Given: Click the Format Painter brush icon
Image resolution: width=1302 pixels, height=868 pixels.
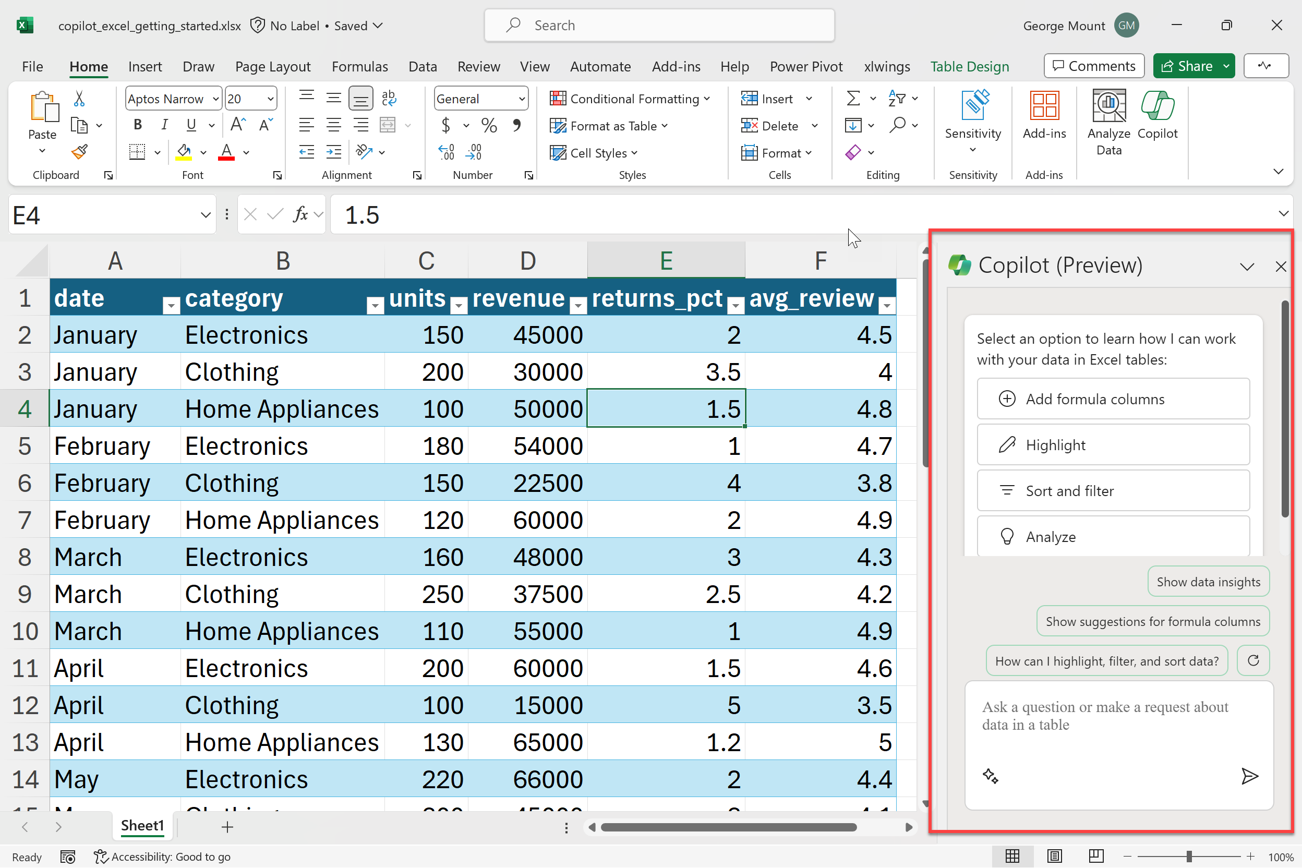Looking at the screenshot, I should click(x=80, y=152).
